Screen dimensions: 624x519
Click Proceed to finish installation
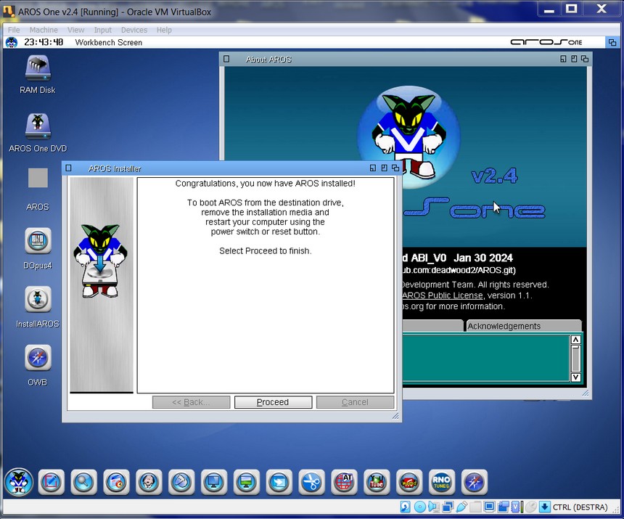point(273,402)
